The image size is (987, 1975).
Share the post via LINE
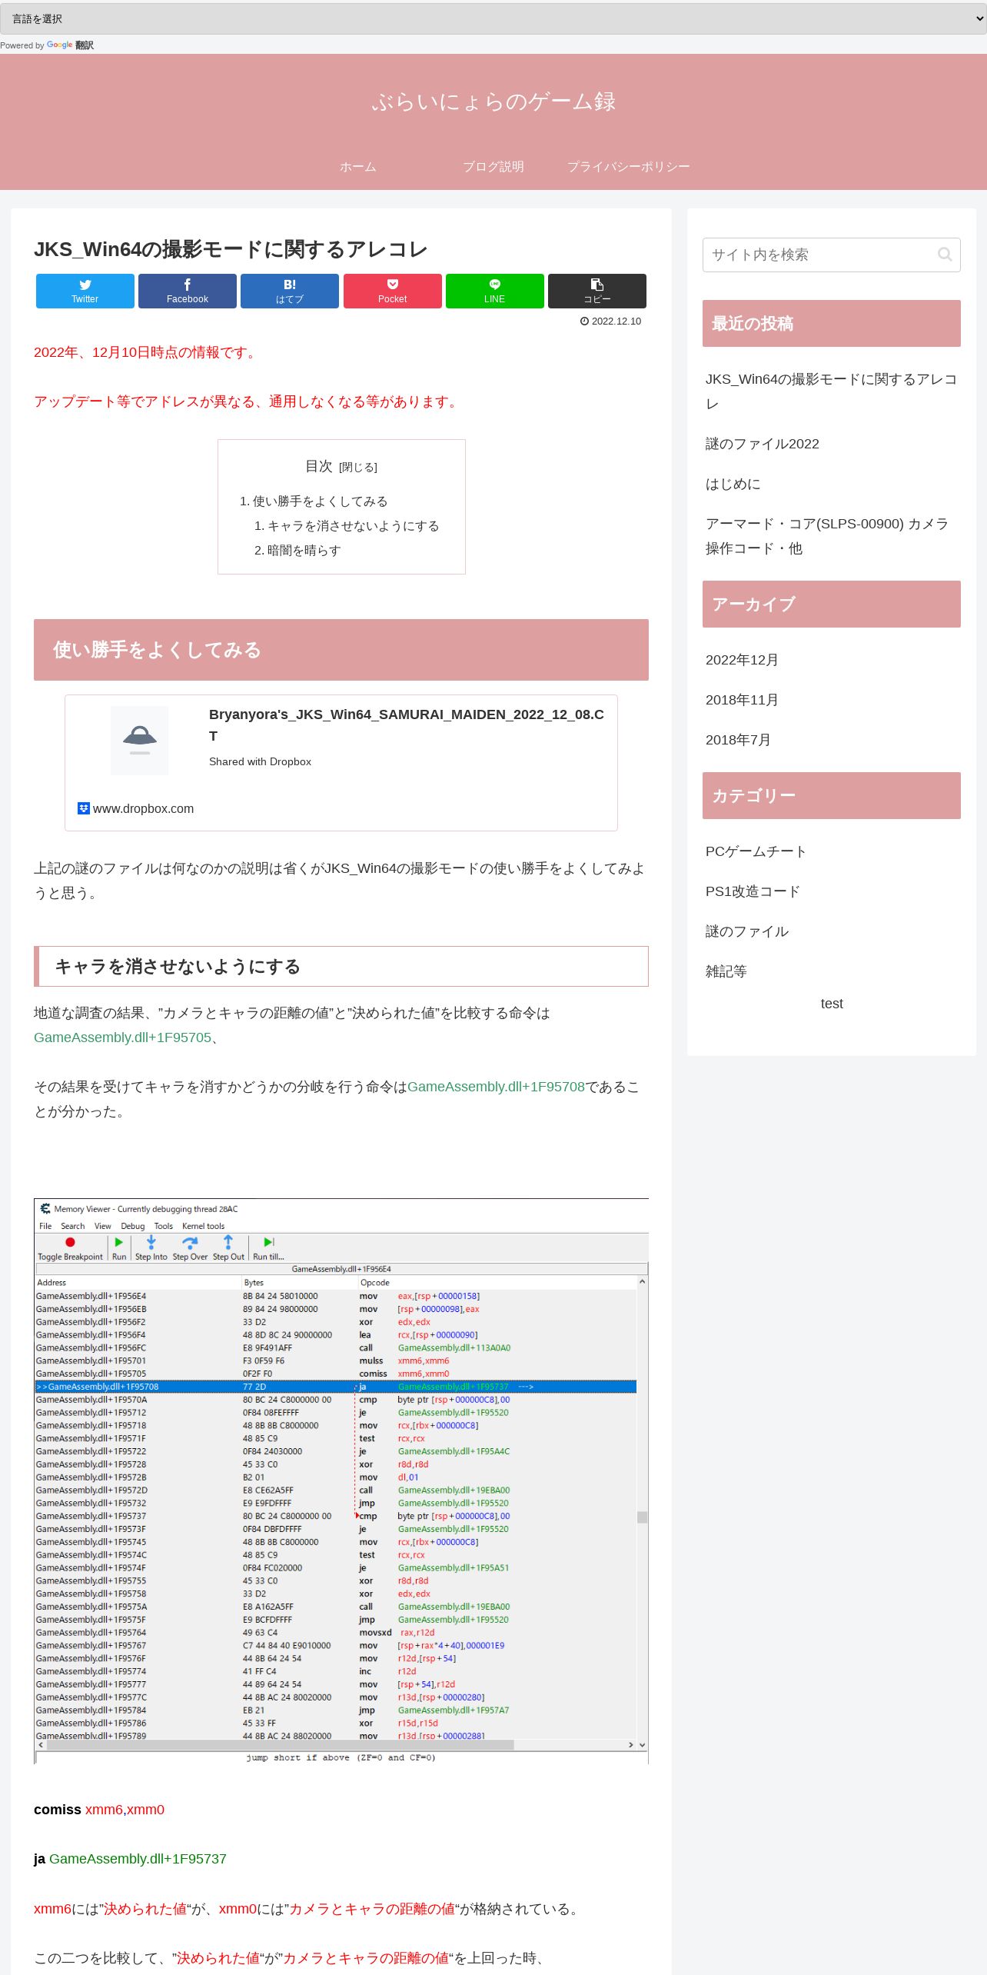(495, 291)
